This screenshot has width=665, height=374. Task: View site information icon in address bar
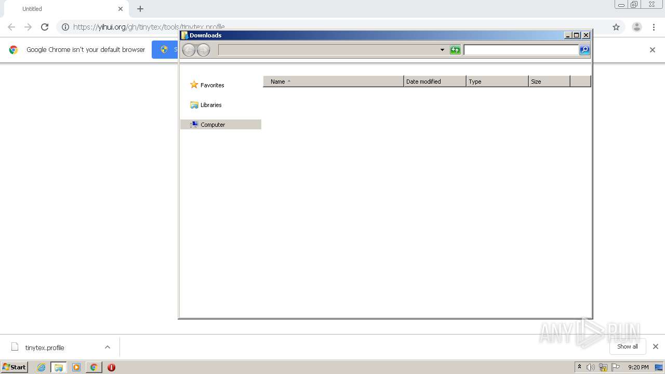click(x=65, y=27)
